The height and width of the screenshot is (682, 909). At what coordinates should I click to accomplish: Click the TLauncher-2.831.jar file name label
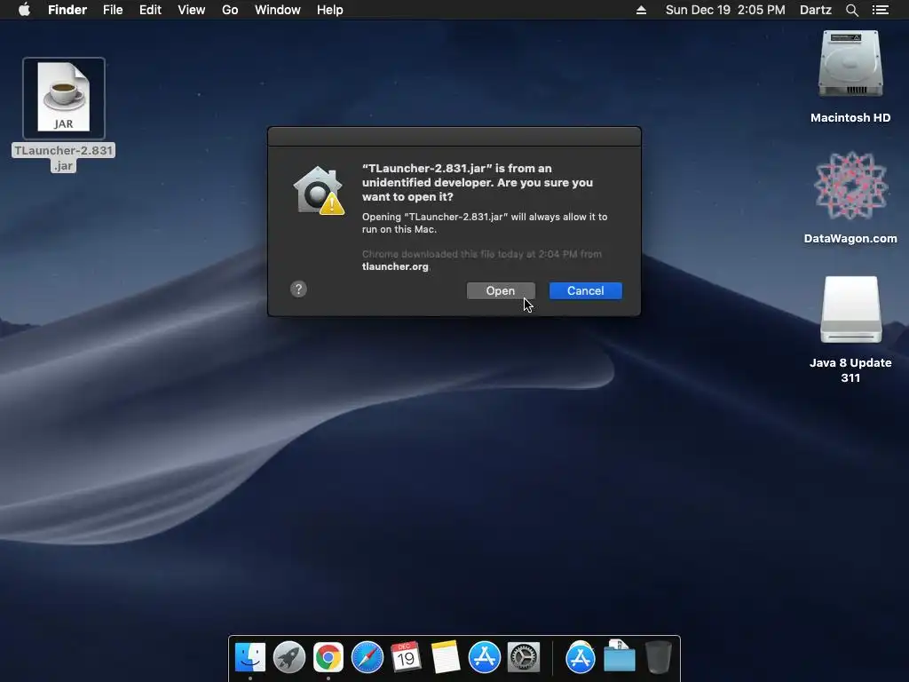(64, 158)
